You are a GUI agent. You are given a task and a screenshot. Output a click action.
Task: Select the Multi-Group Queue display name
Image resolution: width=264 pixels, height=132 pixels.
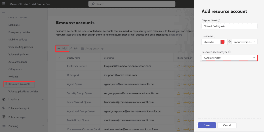click(x=78, y=120)
